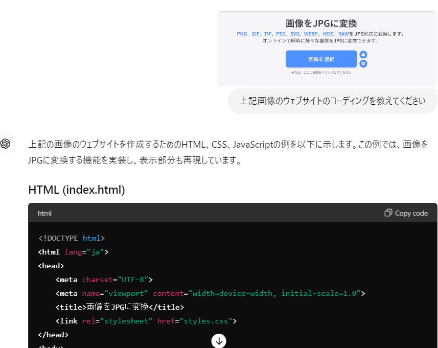
Task: Click the <html lang="ja"> code line
Action: [x=73, y=252]
